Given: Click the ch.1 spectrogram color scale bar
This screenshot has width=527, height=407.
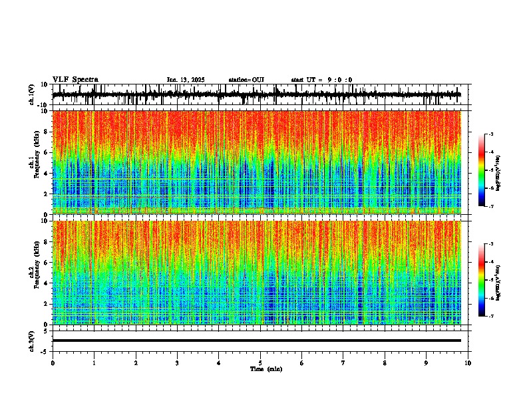Looking at the screenshot, I should point(481,170).
